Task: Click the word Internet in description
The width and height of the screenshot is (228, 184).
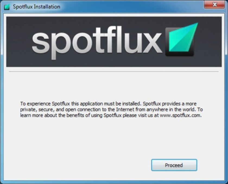Action: [x=125, y=109]
